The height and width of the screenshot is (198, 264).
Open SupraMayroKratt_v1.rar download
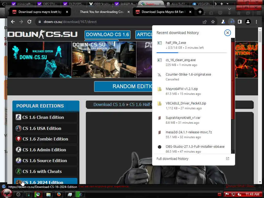click(192, 120)
